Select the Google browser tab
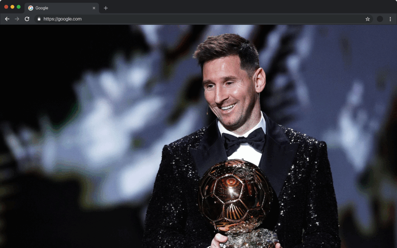The image size is (397, 248). tap(58, 7)
